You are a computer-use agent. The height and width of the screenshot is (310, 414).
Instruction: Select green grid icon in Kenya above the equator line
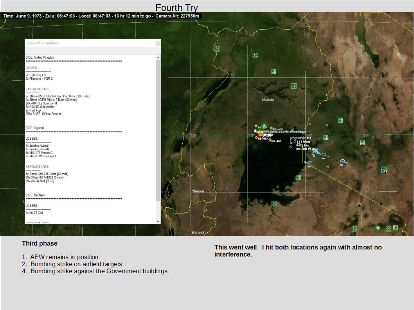coord(340,120)
